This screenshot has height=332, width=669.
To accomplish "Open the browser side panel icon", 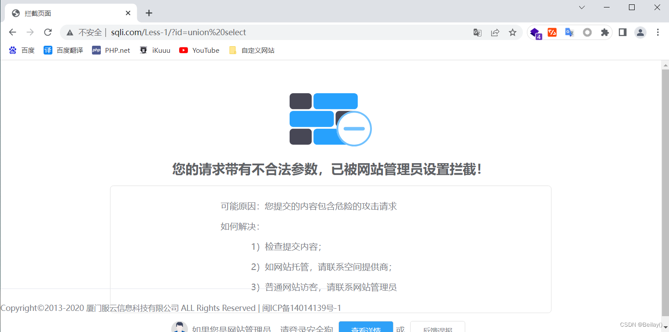I will point(622,32).
